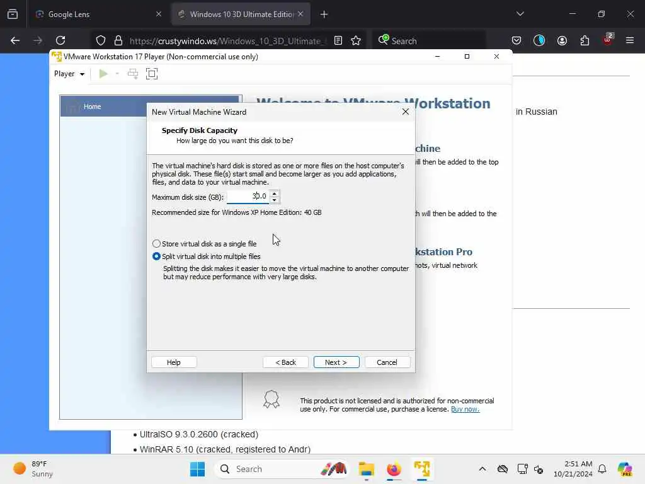Click the display network tray icon
Screen dimensions: 645x484
pos(522,469)
